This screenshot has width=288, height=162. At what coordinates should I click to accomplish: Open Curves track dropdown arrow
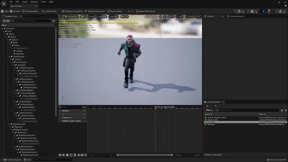pyautogui.click(x=84, y=117)
